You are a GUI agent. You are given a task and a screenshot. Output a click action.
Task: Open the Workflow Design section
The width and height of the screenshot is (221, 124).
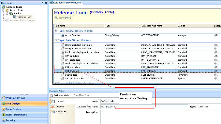(24, 98)
